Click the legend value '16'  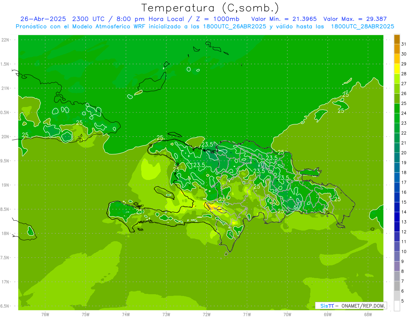(404, 192)
